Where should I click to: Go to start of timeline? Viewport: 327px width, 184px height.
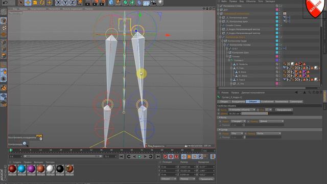point(122,156)
